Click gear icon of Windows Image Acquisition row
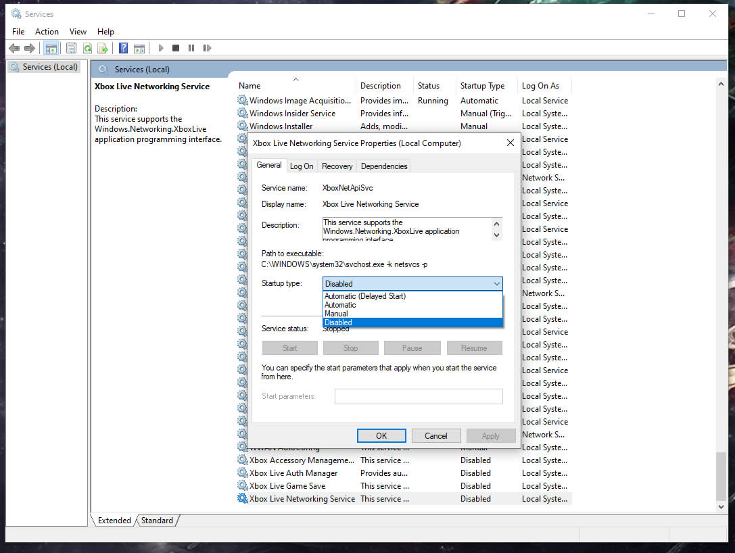Image resolution: width=735 pixels, height=553 pixels. (242, 100)
